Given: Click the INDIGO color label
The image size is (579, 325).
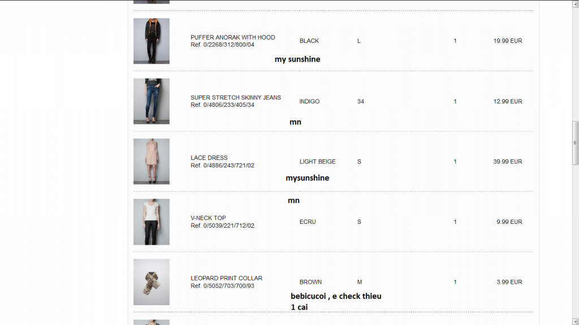Looking at the screenshot, I should [x=309, y=101].
